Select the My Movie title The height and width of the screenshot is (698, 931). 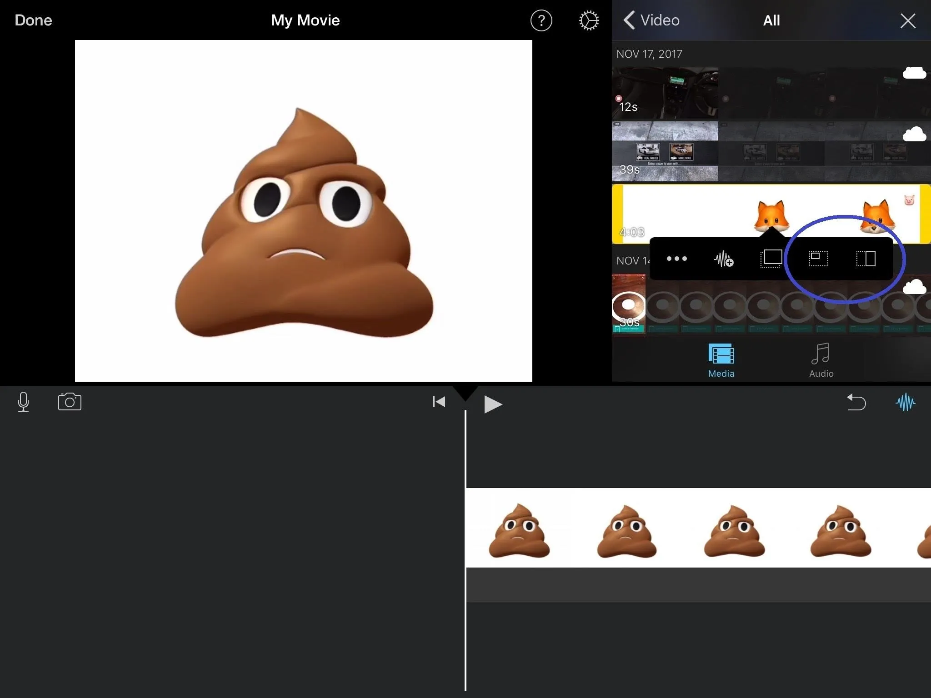click(305, 20)
